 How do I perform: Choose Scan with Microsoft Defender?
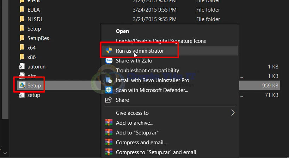(x=152, y=90)
